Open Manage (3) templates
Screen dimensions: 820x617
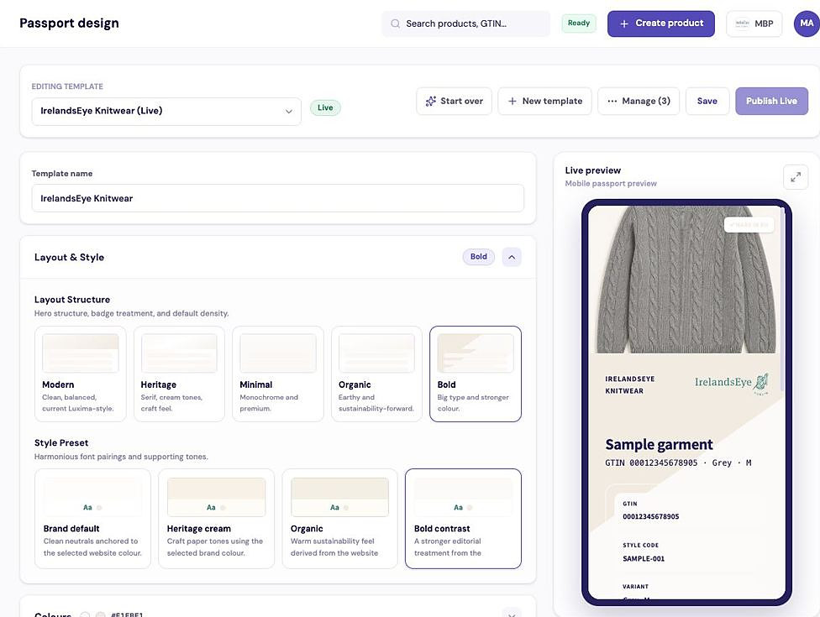638,102
